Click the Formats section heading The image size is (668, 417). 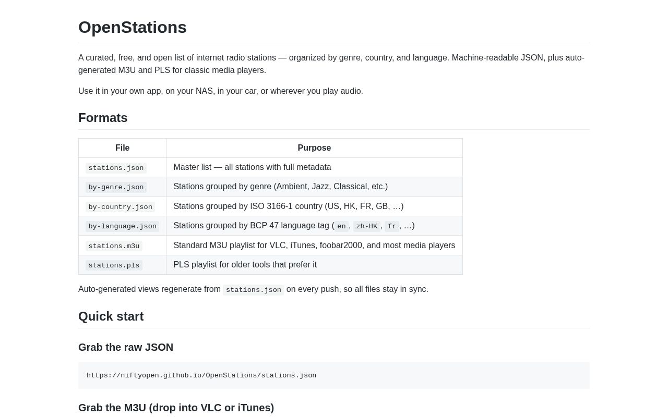pyautogui.click(x=103, y=118)
